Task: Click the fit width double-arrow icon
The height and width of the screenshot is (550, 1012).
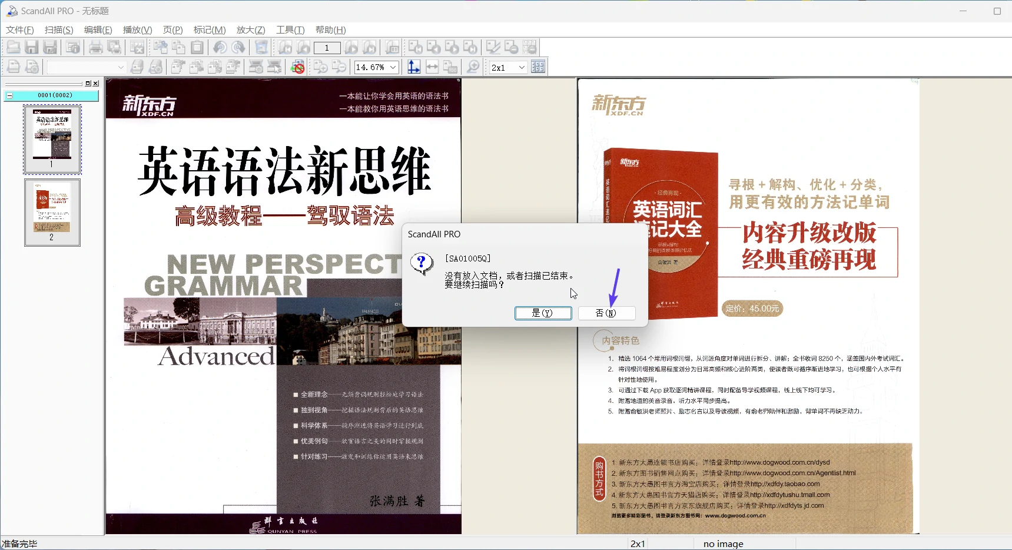Action: (x=432, y=67)
